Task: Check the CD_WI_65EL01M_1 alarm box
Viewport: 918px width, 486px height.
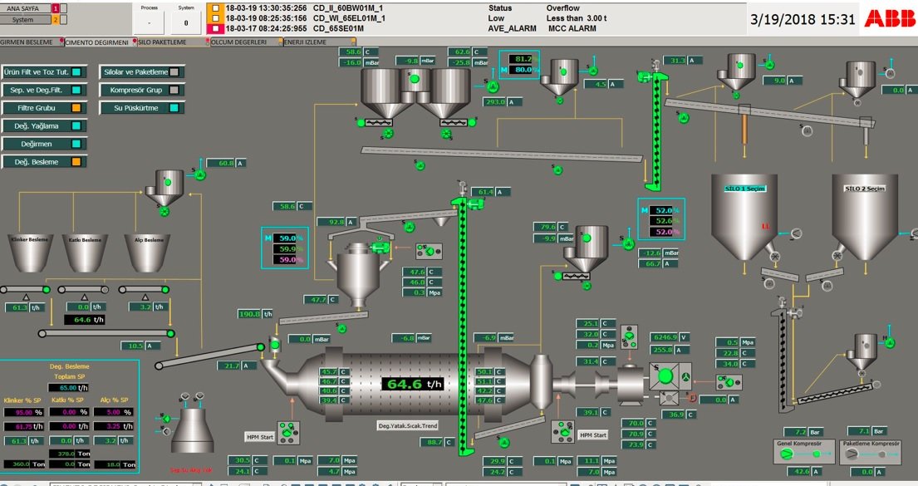Action: click(215, 17)
